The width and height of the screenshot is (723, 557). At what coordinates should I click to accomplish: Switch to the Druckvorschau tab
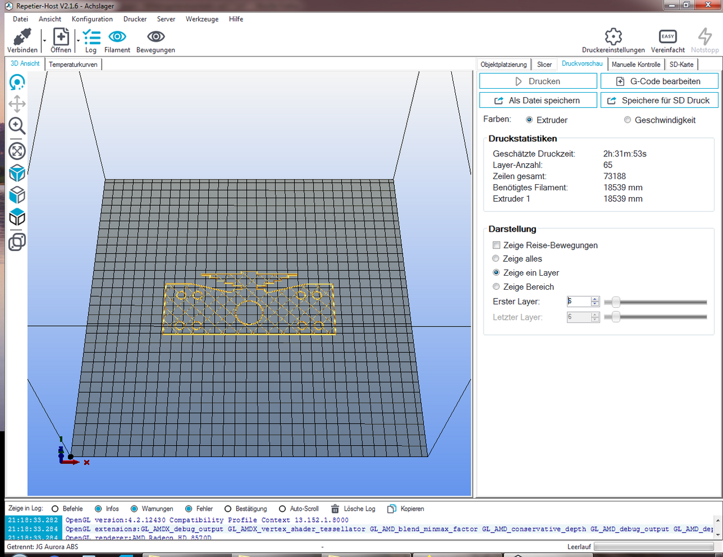coord(582,64)
